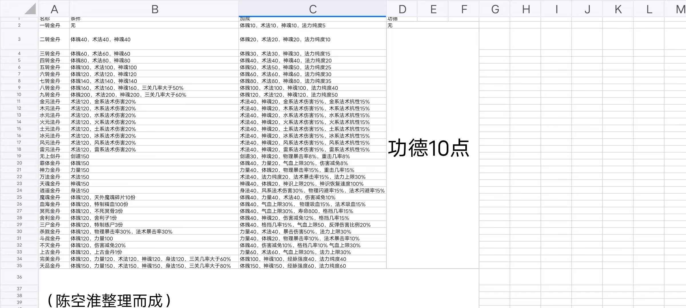Screen dimensions: 686x308
Task: Click cell '体魄120，术法120，神魂120，法力纯度50'
Action: click(312, 95)
